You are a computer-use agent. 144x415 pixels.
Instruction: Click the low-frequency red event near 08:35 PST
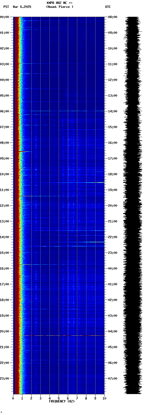pyautogui.click(x=25, y=151)
